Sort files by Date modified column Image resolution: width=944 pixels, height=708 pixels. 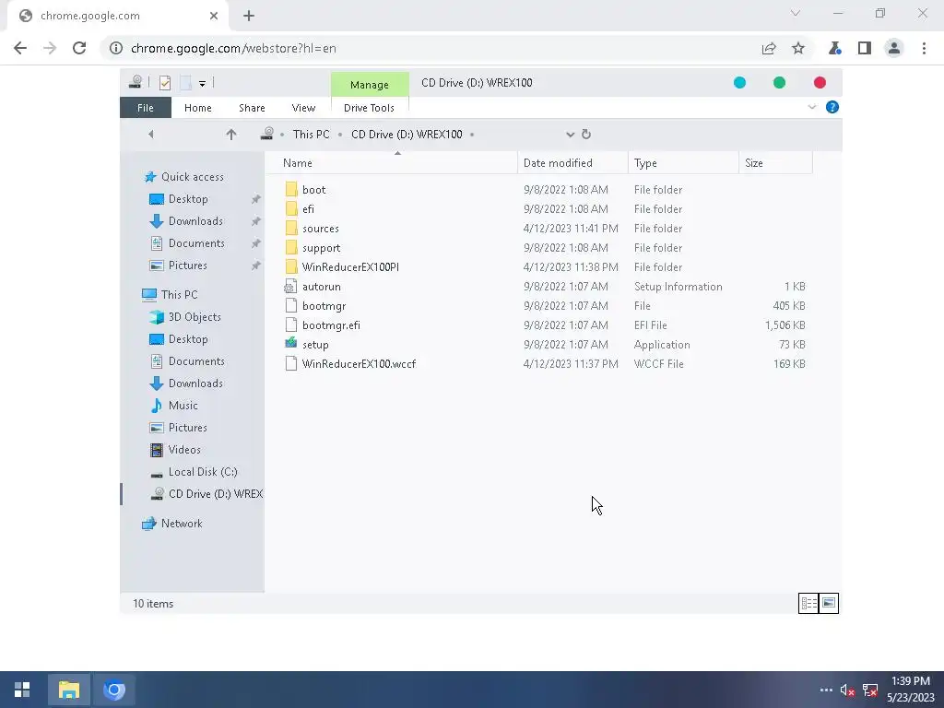(x=572, y=163)
